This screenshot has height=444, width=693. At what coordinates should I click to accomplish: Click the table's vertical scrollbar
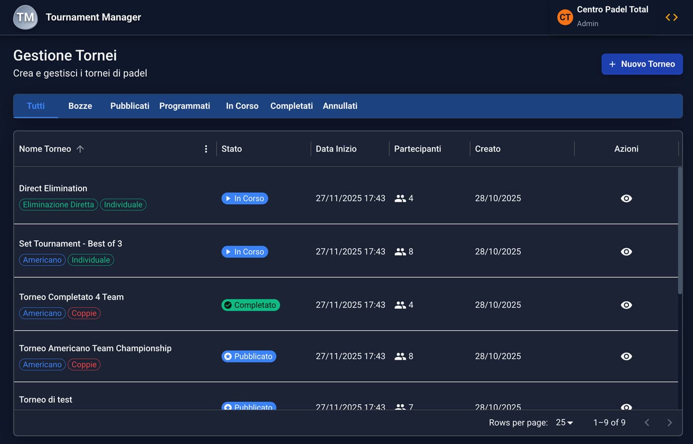[680, 231]
